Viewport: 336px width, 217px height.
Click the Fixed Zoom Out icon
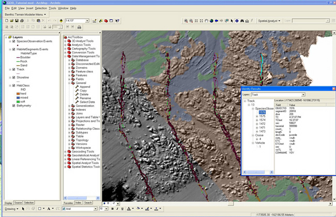point(201,21)
